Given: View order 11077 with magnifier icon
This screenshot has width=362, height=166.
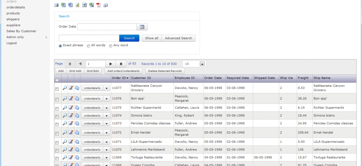Looking at the screenshot, I should 65,88.
